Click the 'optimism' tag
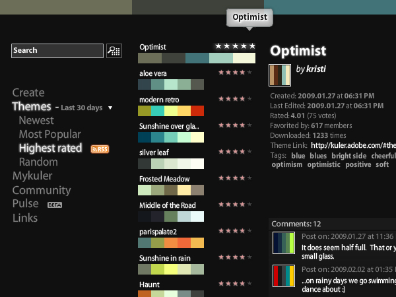Image resolution: width=396 pixels, height=297 pixels. tap(286, 164)
